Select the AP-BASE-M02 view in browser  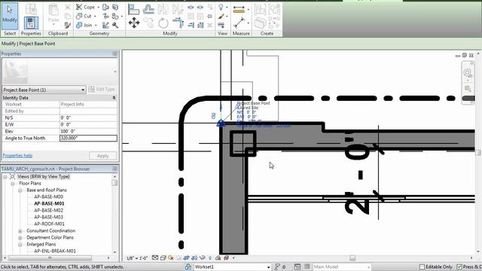(48, 210)
